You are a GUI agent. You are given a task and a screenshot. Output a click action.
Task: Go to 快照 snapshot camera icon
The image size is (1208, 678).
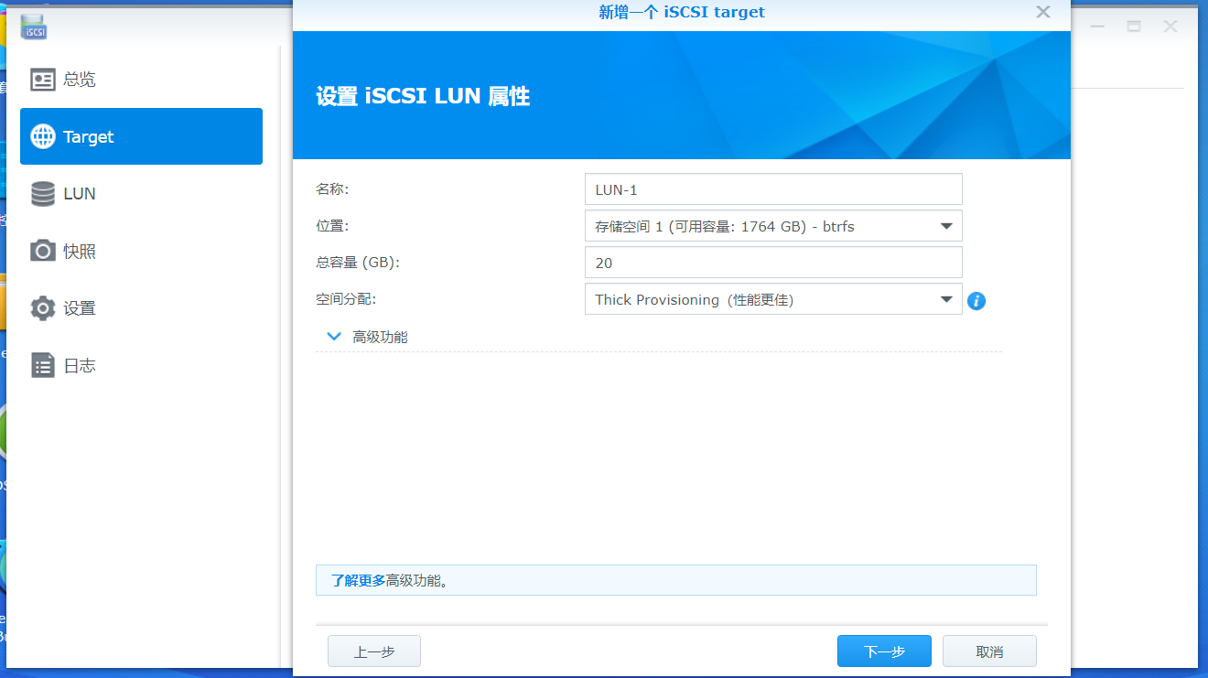[43, 251]
